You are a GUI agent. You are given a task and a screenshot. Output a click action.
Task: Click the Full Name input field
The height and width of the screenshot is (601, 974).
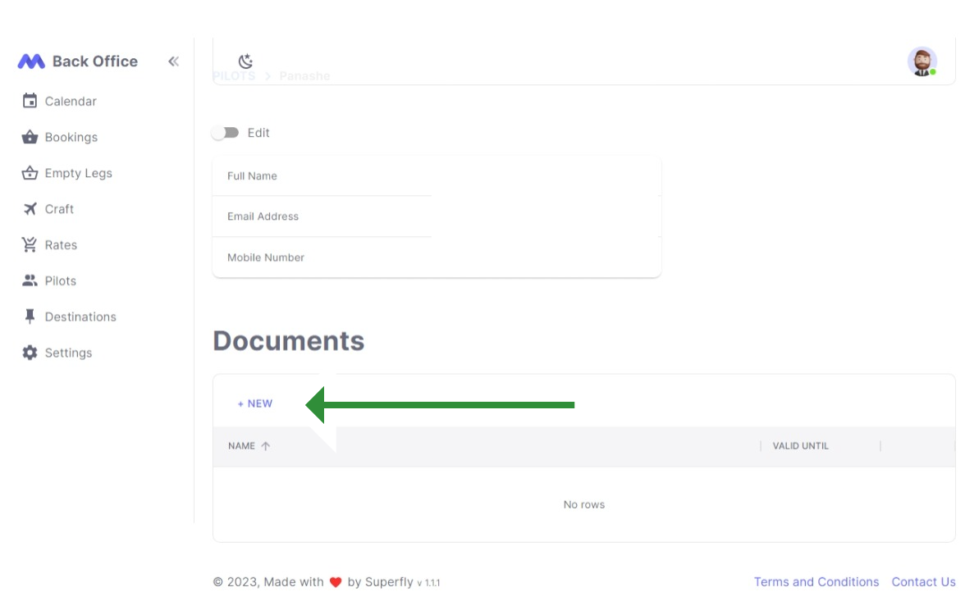pyautogui.click(x=320, y=175)
